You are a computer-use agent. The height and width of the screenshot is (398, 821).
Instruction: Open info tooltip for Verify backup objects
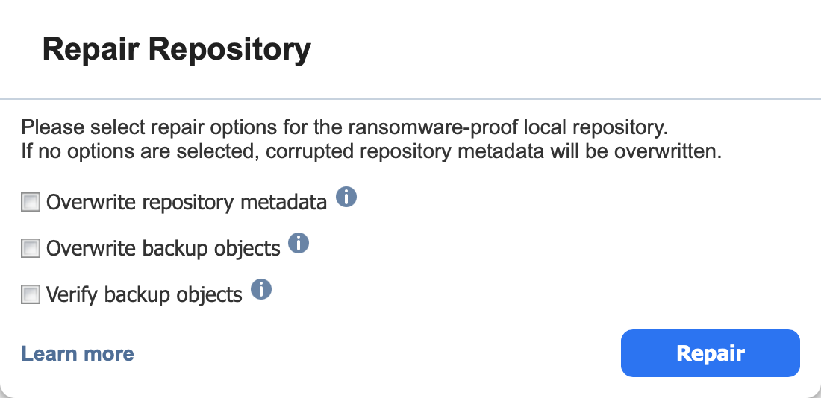[260, 289]
